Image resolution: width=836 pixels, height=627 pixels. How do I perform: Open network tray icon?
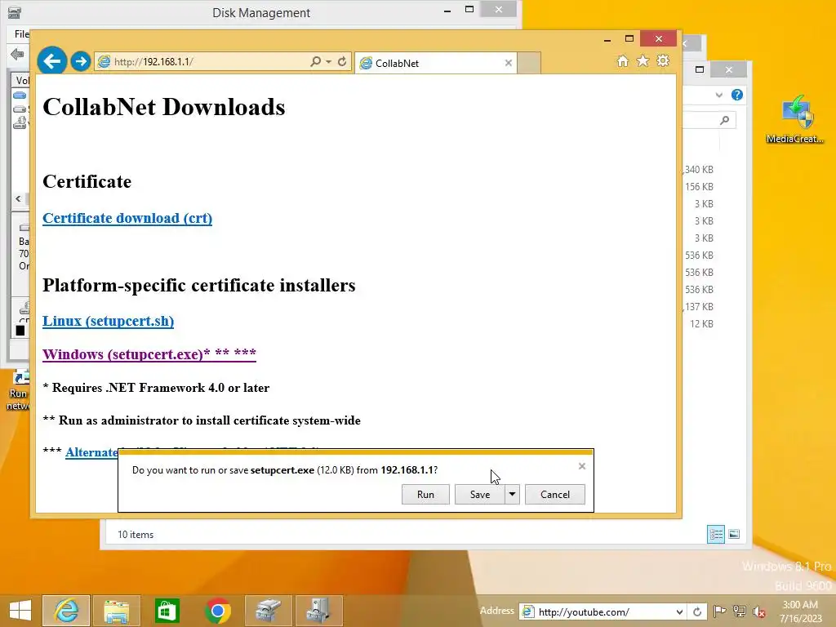[x=740, y=611]
